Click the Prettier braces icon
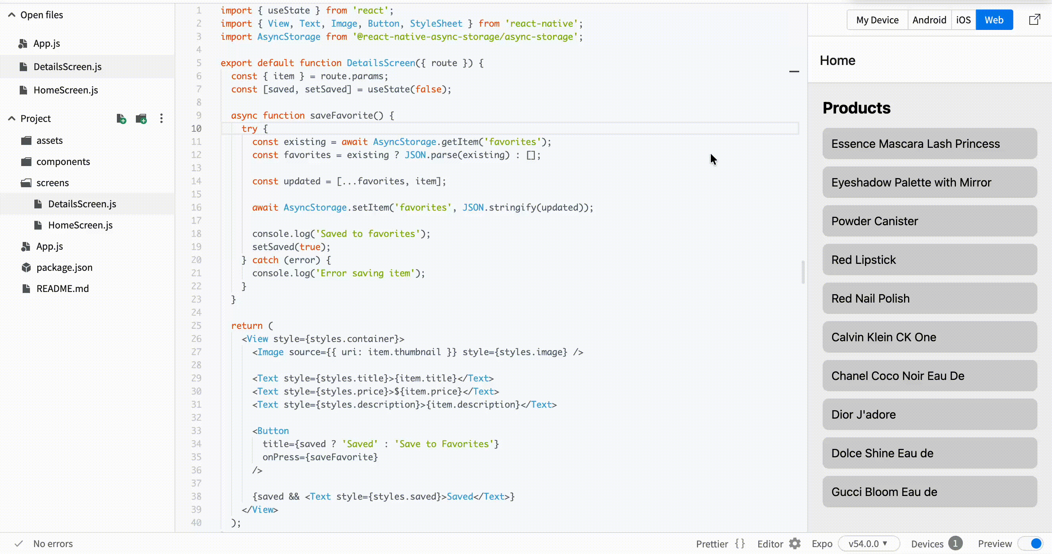 pos(740,543)
